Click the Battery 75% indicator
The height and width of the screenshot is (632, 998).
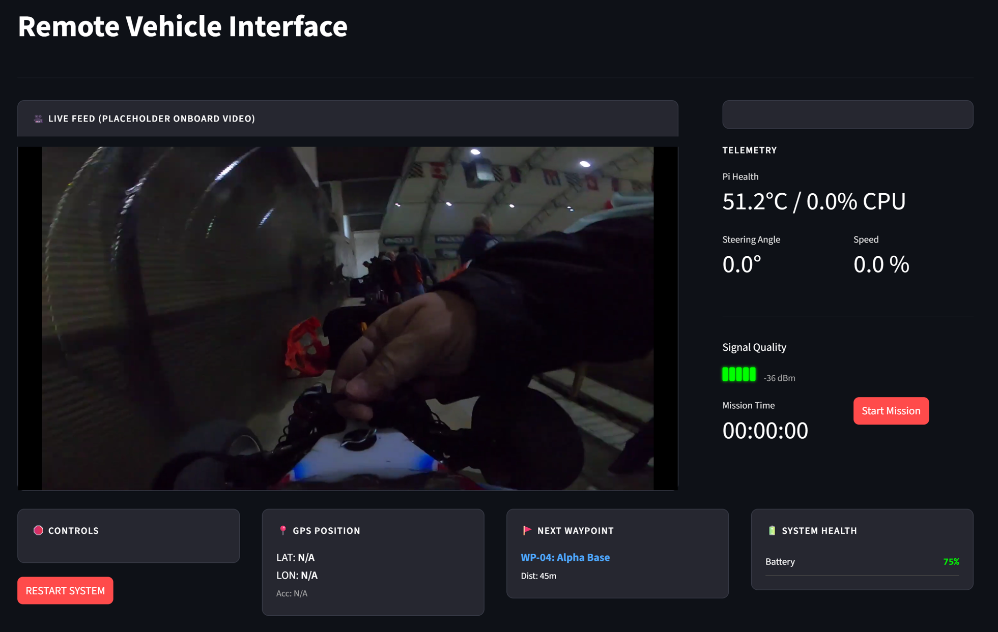pos(951,561)
